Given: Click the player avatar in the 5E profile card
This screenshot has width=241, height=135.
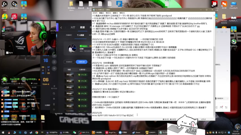Looking at the screenshot, I should [72, 48].
